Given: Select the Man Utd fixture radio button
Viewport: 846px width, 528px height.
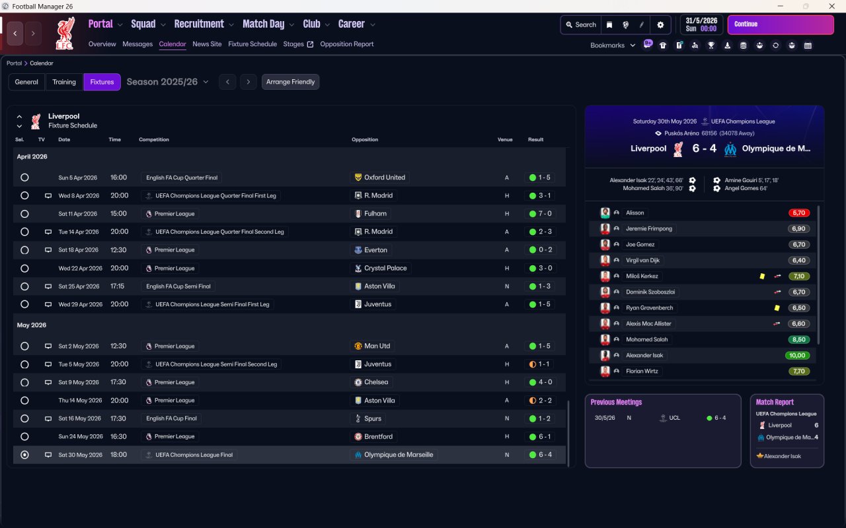Looking at the screenshot, I should 24,346.
